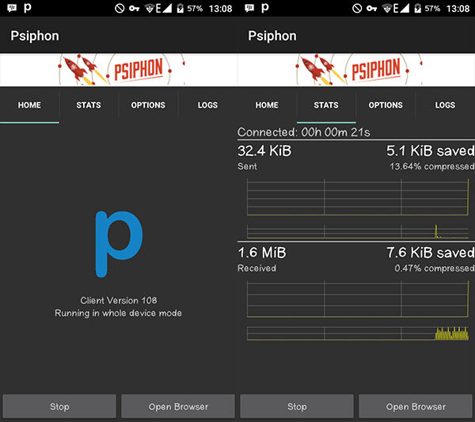This screenshot has height=422, width=475.
Task: Show LOGS tab in right screen
Action: point(445,105)
